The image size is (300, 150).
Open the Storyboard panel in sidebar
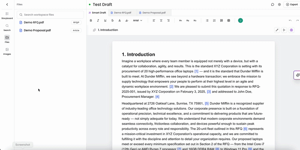coord(7,16)
